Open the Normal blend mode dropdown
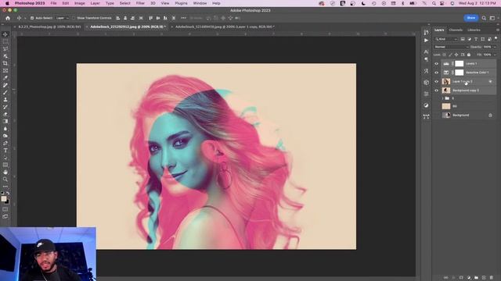 click(x=452, y=47)
